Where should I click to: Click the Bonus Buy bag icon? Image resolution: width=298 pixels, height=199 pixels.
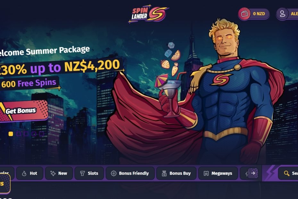pos(164,173)
